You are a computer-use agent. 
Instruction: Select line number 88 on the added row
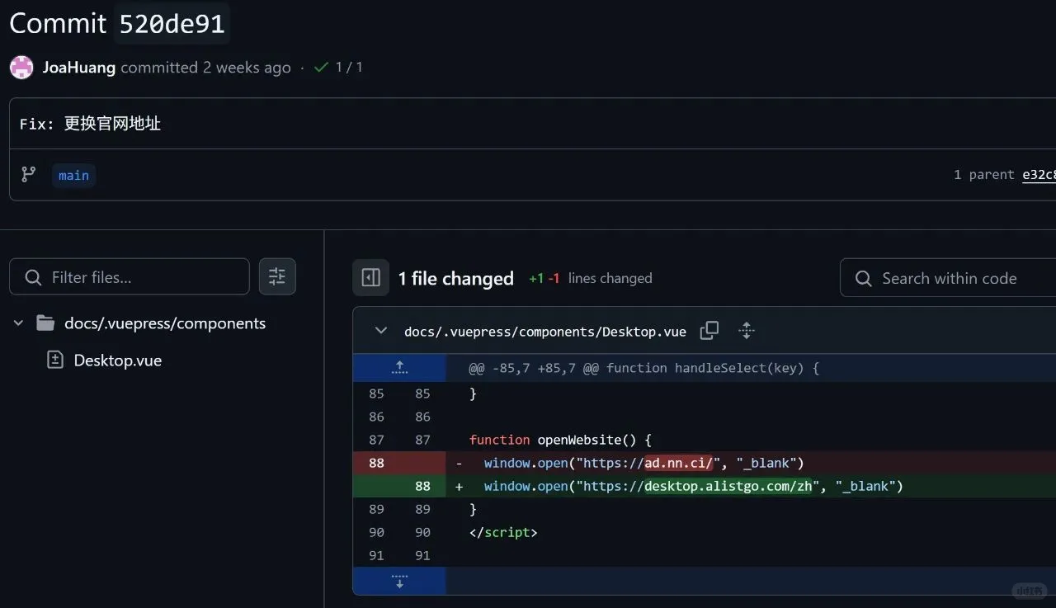423,486
